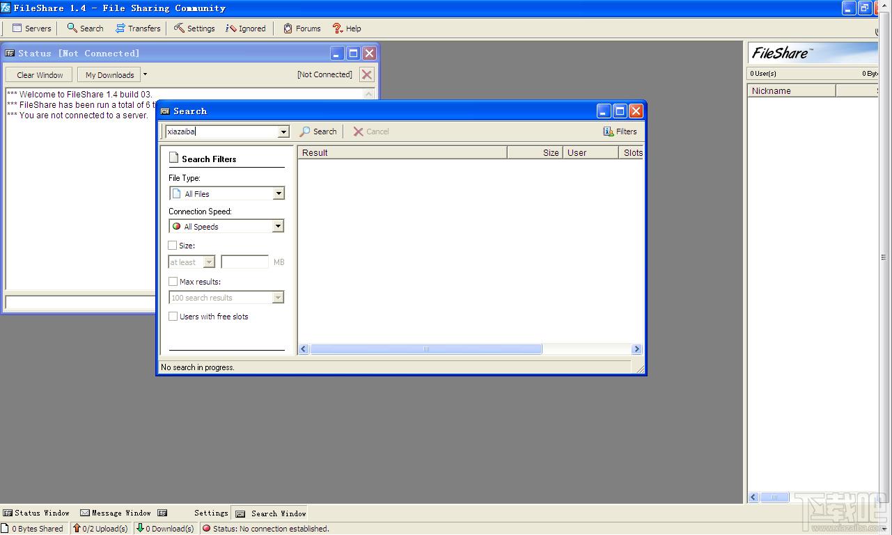Image resolution: width=892 pixels, height=535 pixels.
Task: Click the FileShare logo banner
Action: pos(813,53)
